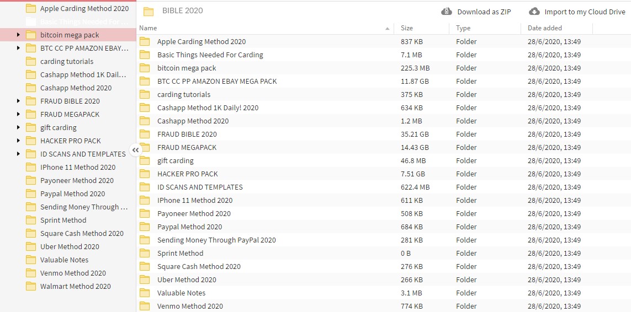Expand HACKER PRO PACK tree node arrow
The height and width of the screenshot is (312, 631).
pyautogui.click(x=18, y=141)
